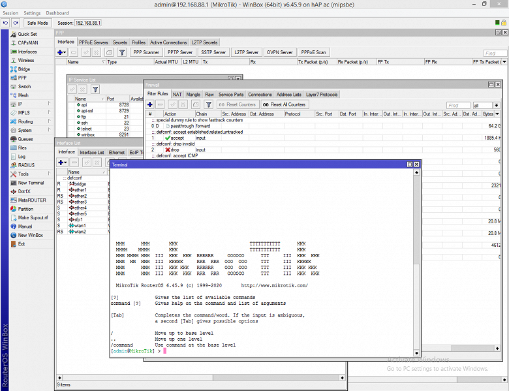Click the Redo arrow in the top toolbar

coord(15,23)
